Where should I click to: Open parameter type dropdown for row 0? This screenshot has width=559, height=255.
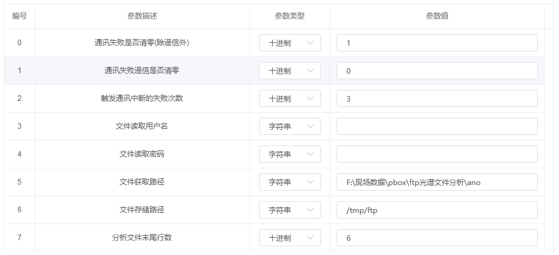pyautogui.click(x=290, y=43)
